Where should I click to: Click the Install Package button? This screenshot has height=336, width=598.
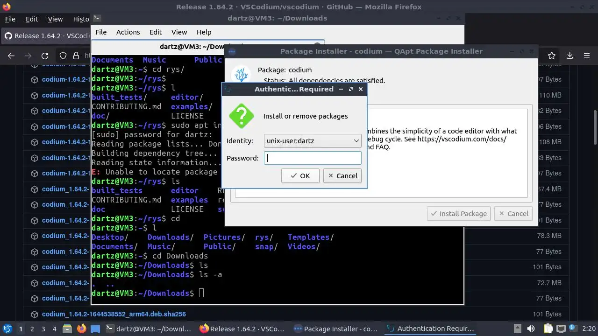click(x=459, y=214)
